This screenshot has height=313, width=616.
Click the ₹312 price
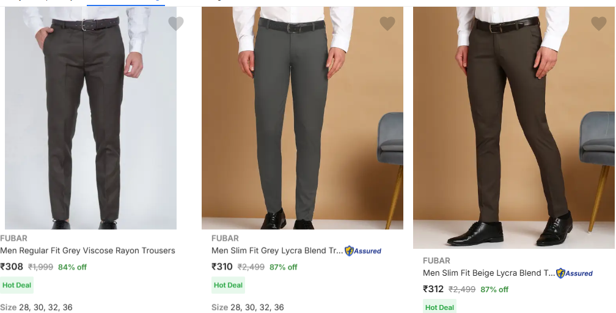point(433,289)
